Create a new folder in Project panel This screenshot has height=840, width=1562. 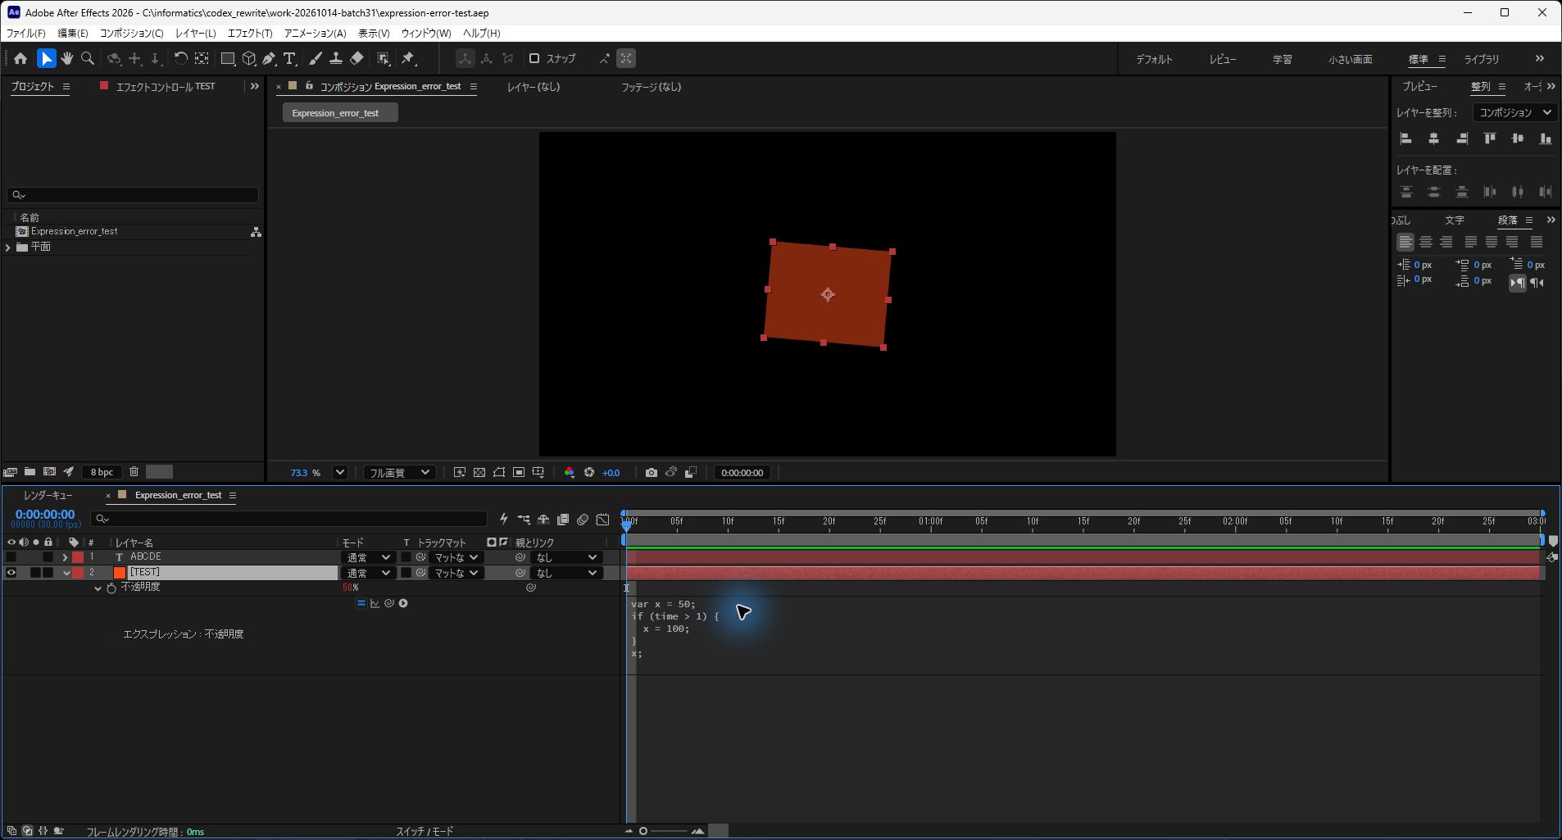tap(30, 472)
